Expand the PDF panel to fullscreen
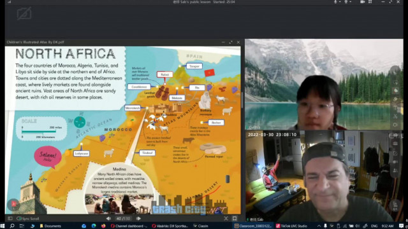This screenshot has width=408, height=229. click(x=231, y=42)
